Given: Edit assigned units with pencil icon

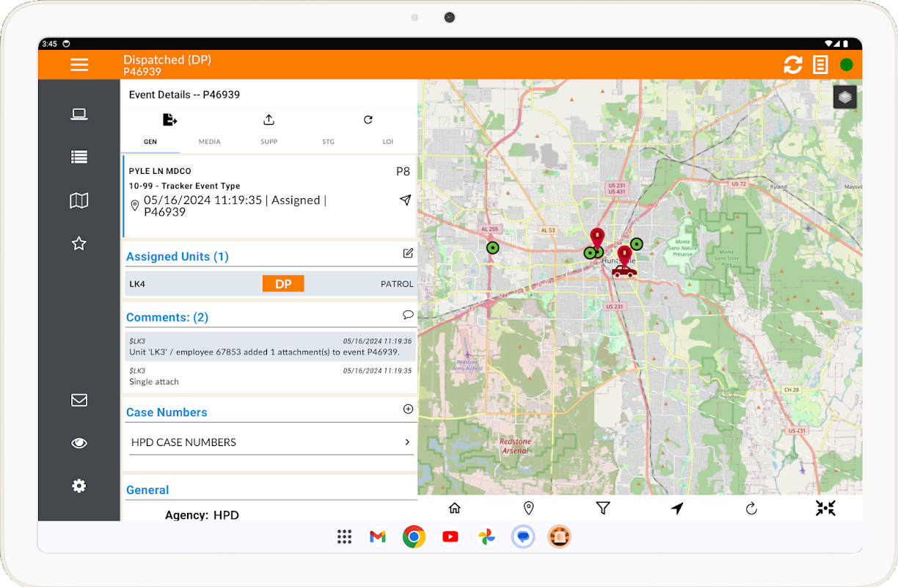Looking at the screenshot, I should pos(408,253).
